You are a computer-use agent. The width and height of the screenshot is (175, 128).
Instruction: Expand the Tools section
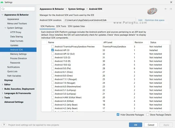pyautogui.click(x=2, y=98)
